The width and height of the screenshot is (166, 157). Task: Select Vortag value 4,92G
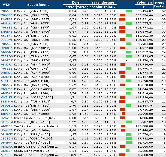pos(84,155)
